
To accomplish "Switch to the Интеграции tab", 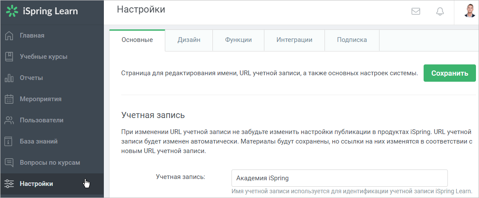I will [x=294, y=40].
